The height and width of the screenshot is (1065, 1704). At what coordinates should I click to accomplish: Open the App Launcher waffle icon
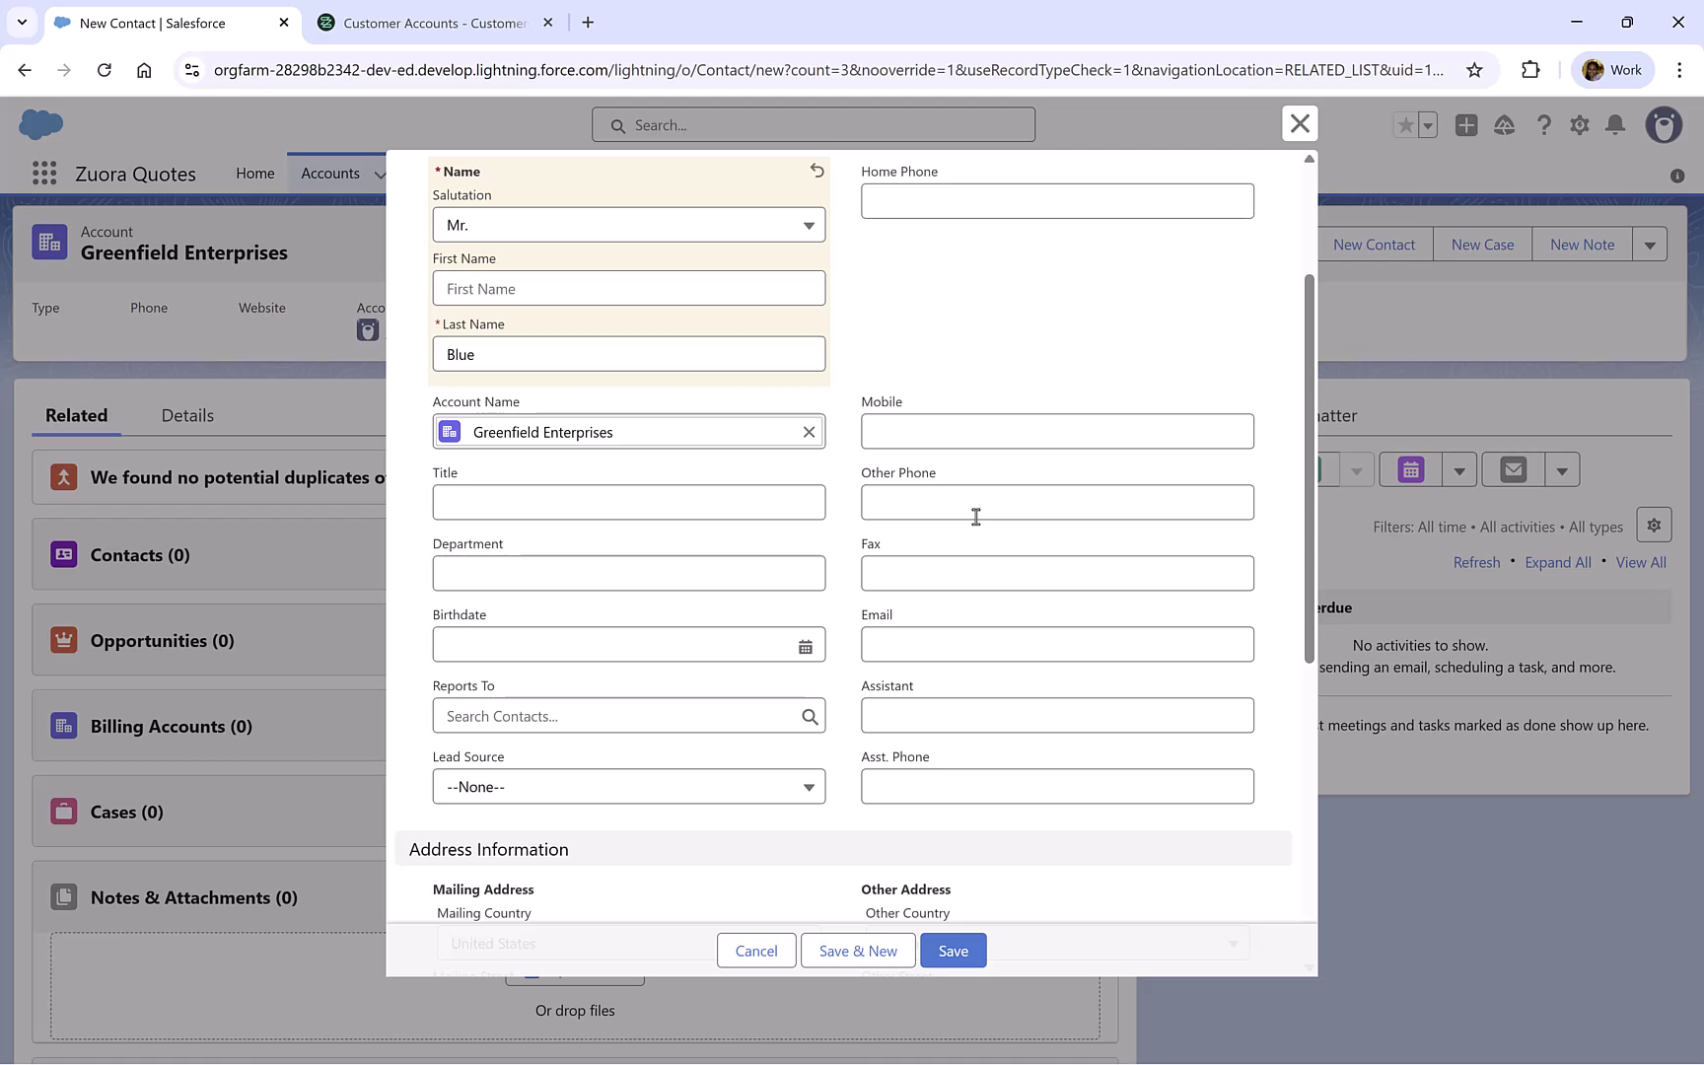tap(43, 173)
